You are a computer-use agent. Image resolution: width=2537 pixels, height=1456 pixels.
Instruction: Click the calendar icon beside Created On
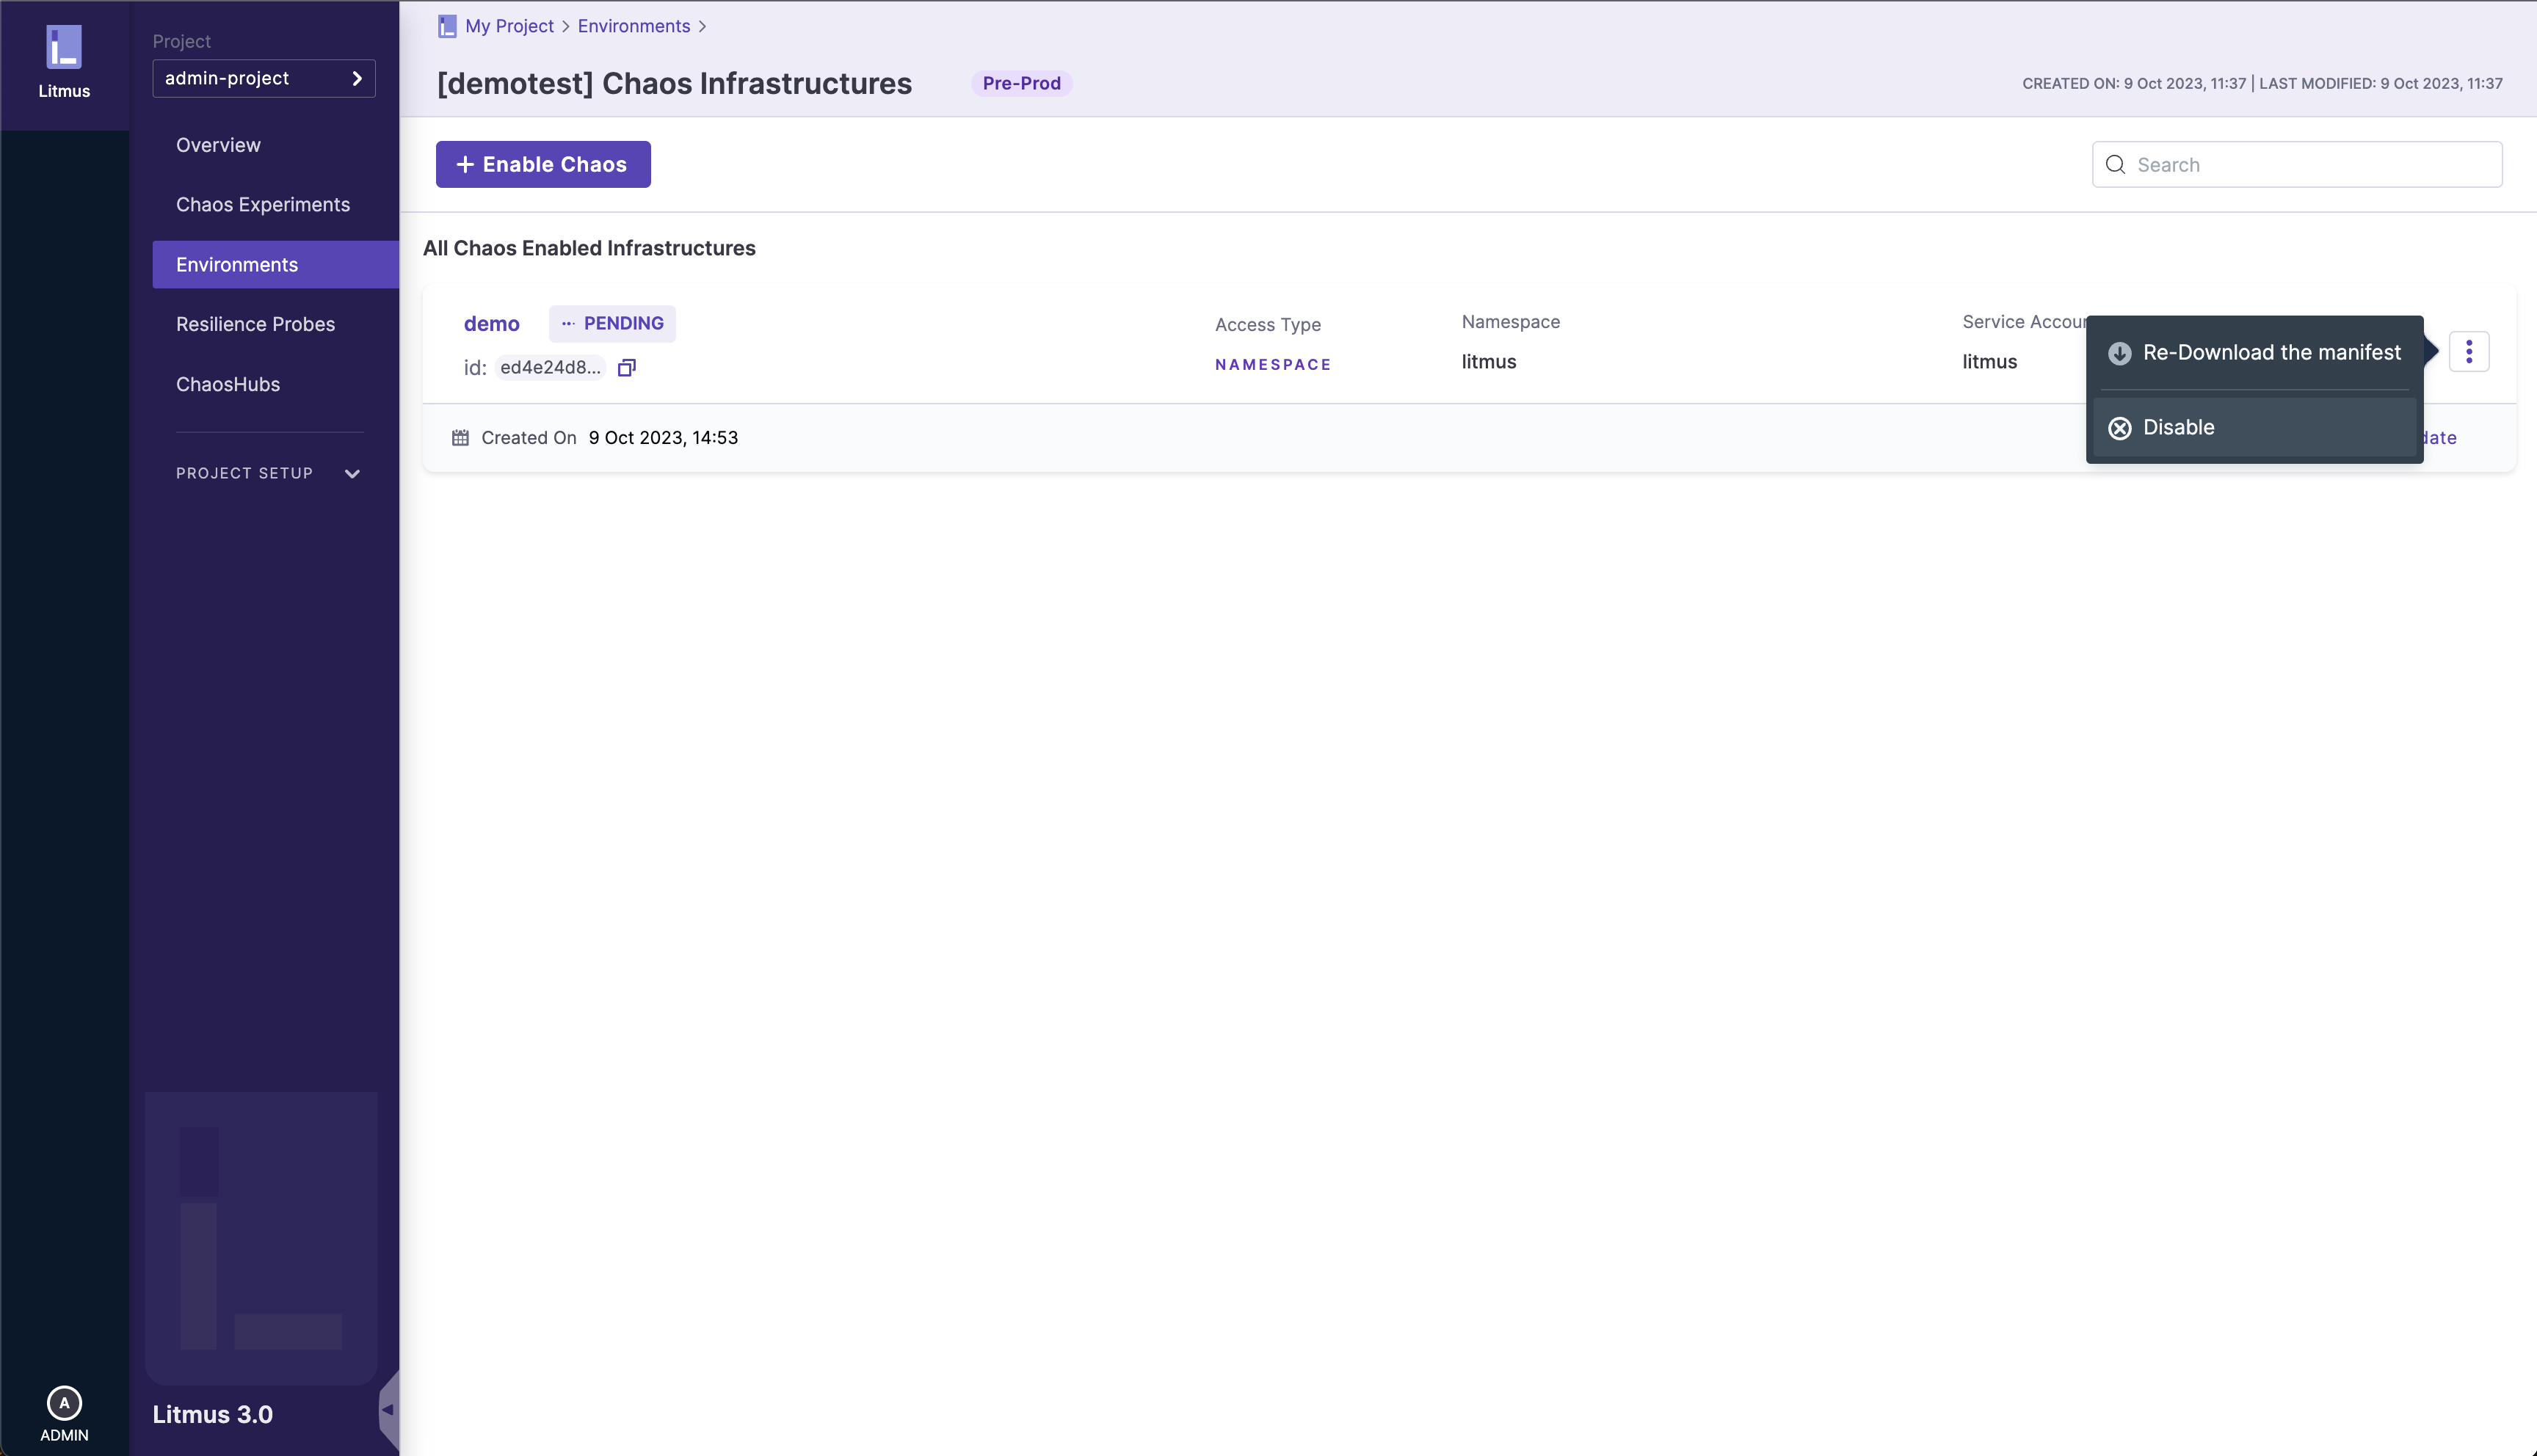[x=460, y=438]
